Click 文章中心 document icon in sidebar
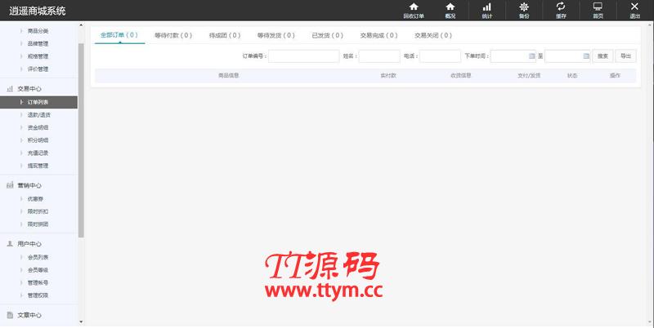 10,315
